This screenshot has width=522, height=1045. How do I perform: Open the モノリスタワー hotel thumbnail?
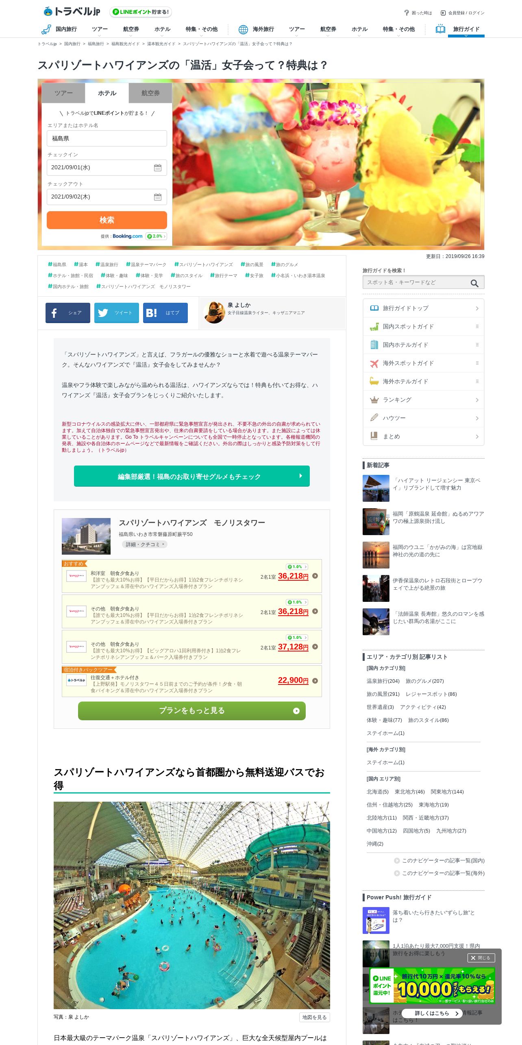pyautogui.click(x=86, y=536)
